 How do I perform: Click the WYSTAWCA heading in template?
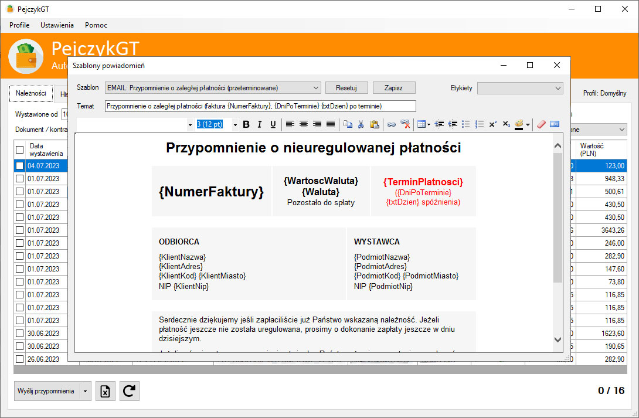pyautogui.click(x=376, y=242)
